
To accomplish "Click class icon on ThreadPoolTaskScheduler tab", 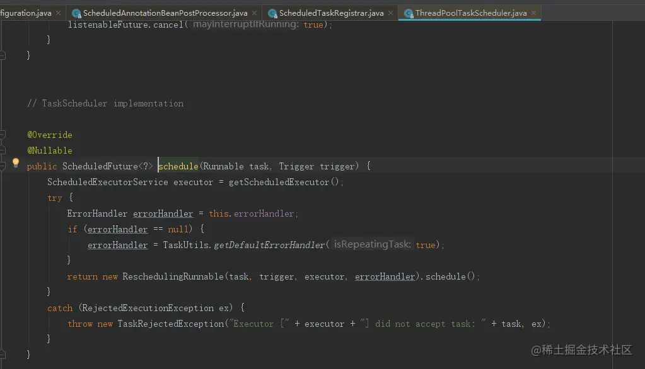I will click(409, 14).
